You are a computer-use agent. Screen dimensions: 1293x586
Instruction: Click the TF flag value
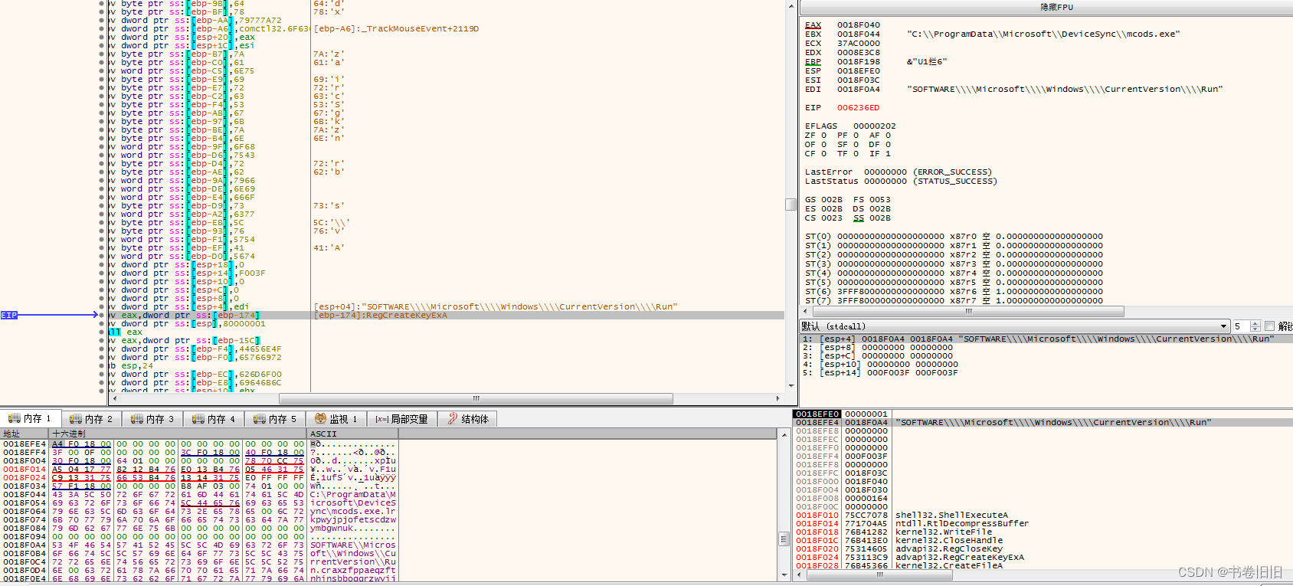coord(856,154)
